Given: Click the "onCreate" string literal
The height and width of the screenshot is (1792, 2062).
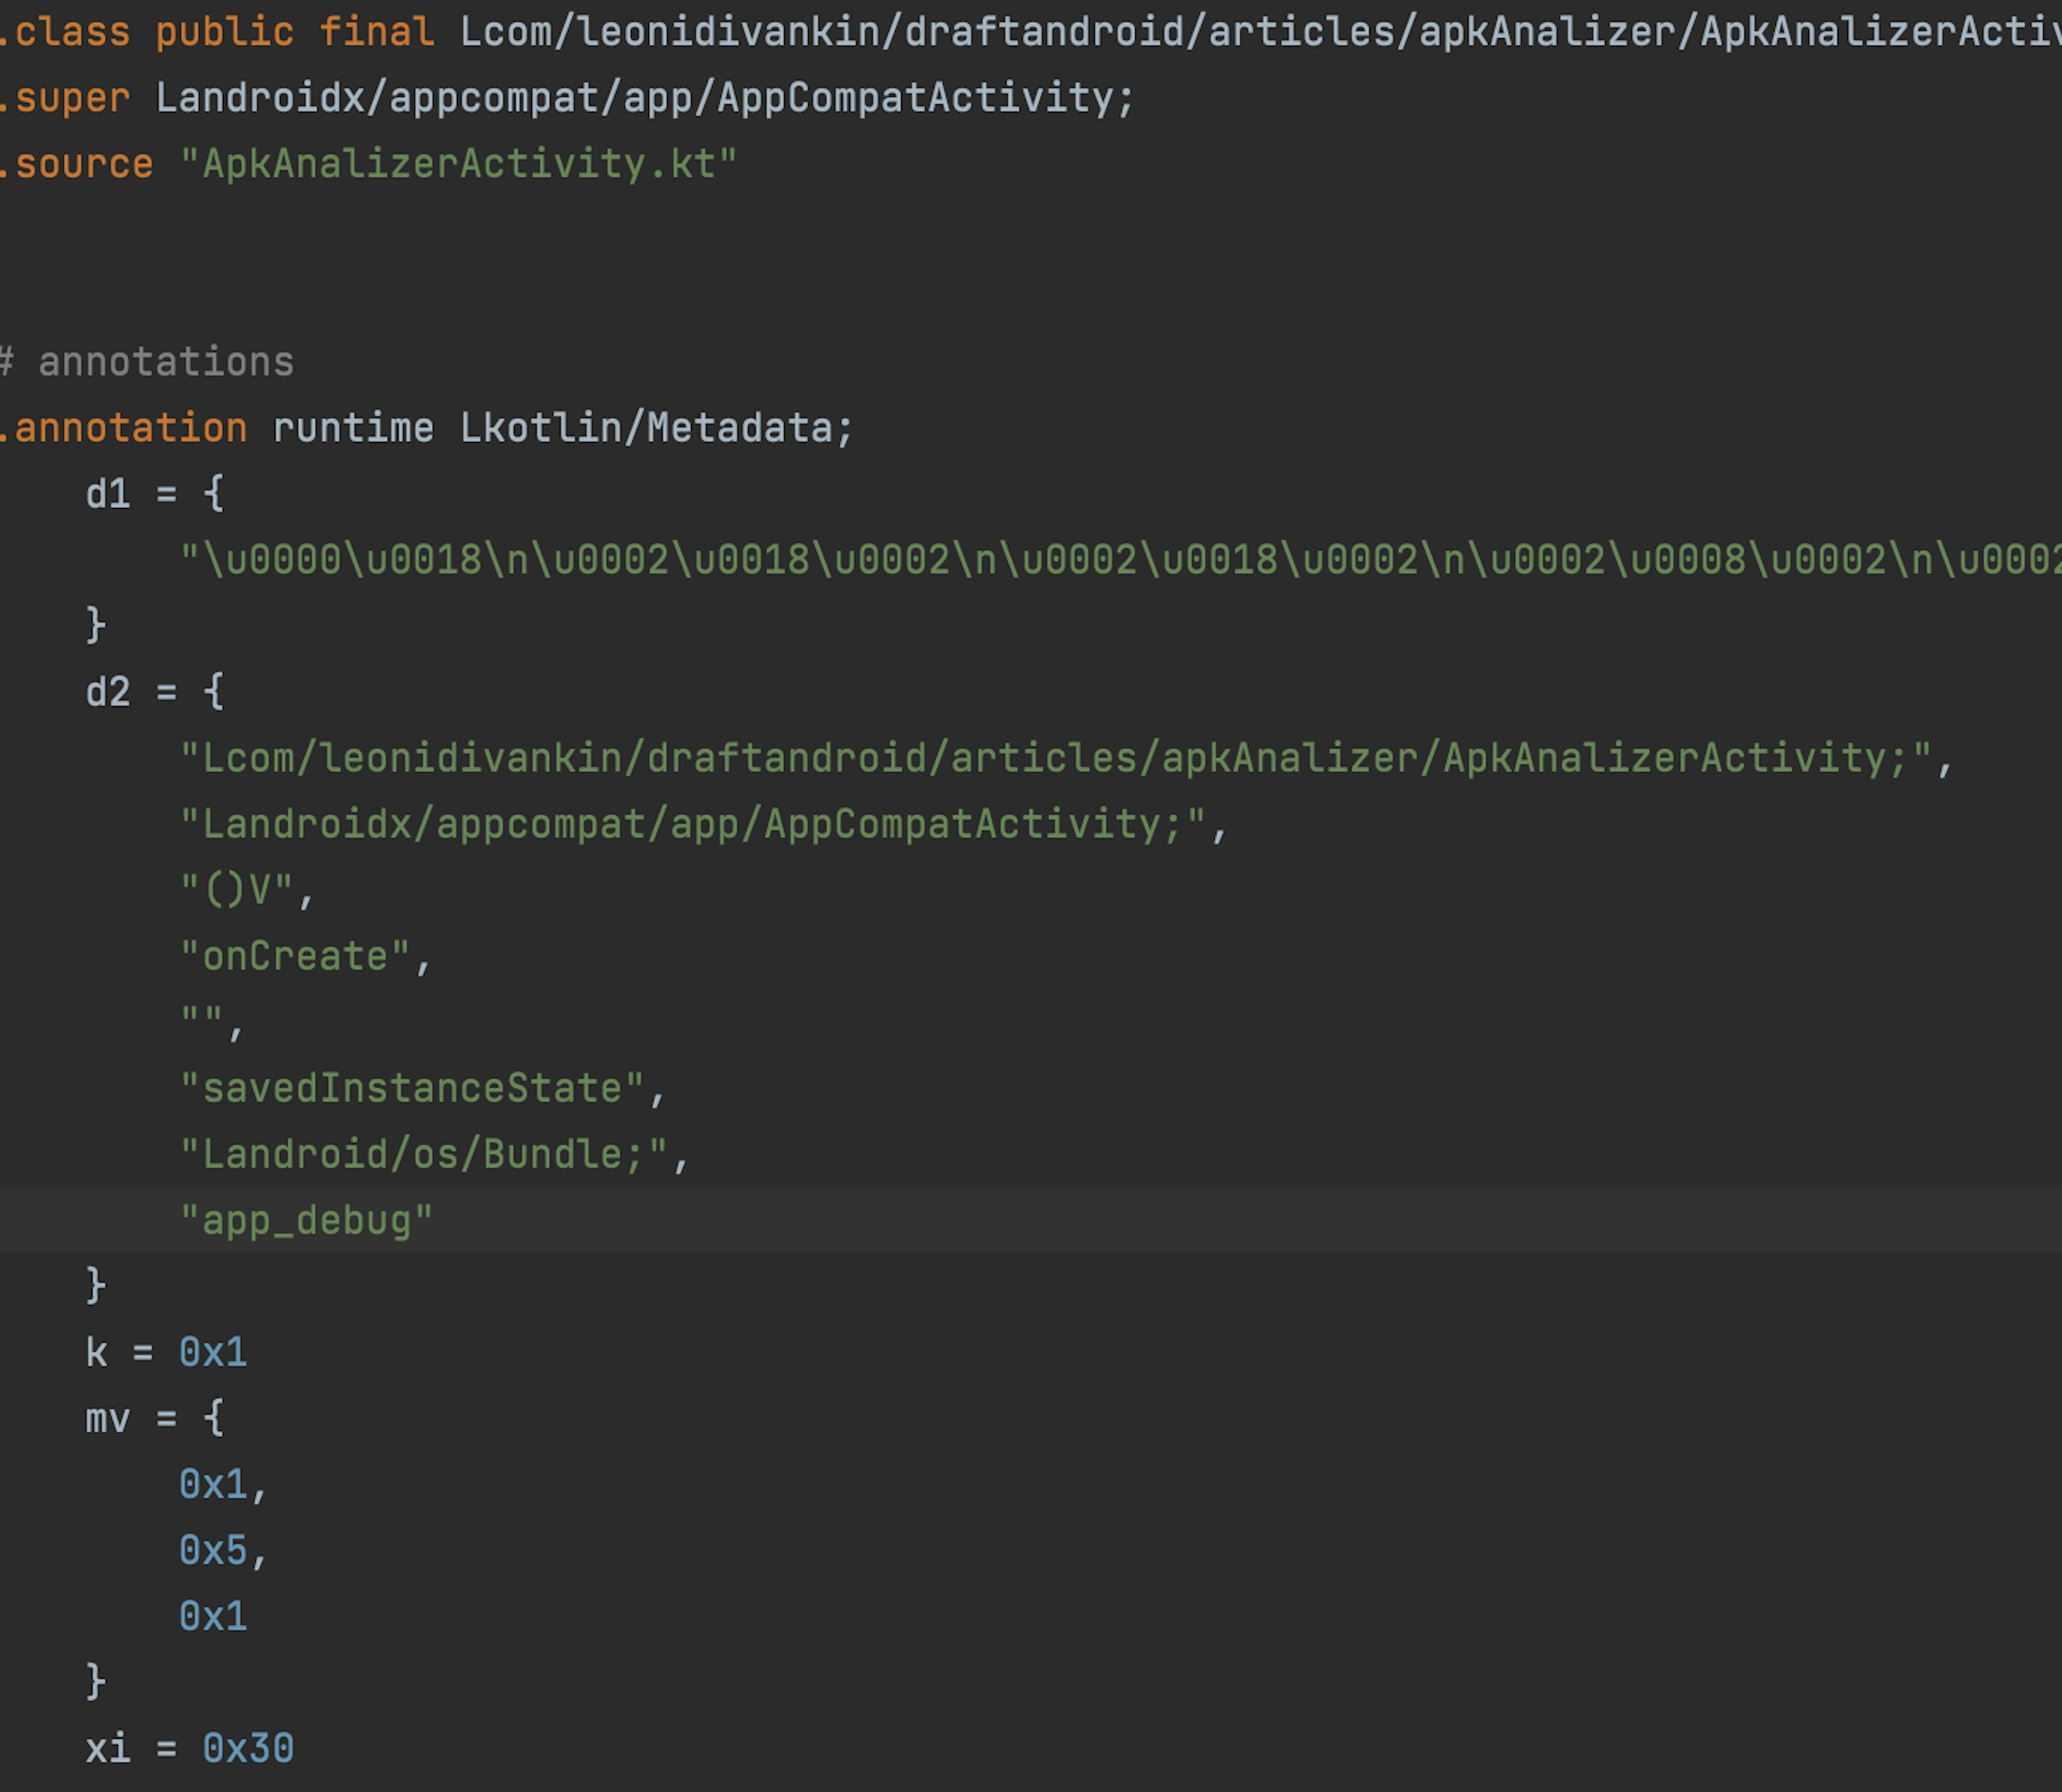Looking at the screenshot, I should click(295, 956).
